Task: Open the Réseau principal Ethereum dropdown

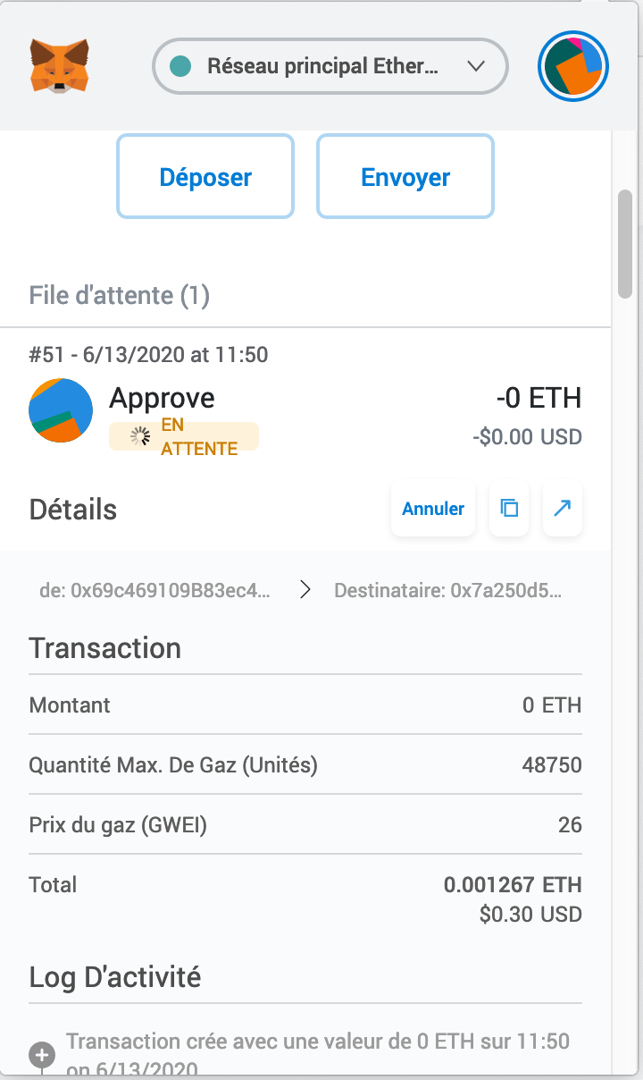Action: pyautogui.click(x=330, y=66)
